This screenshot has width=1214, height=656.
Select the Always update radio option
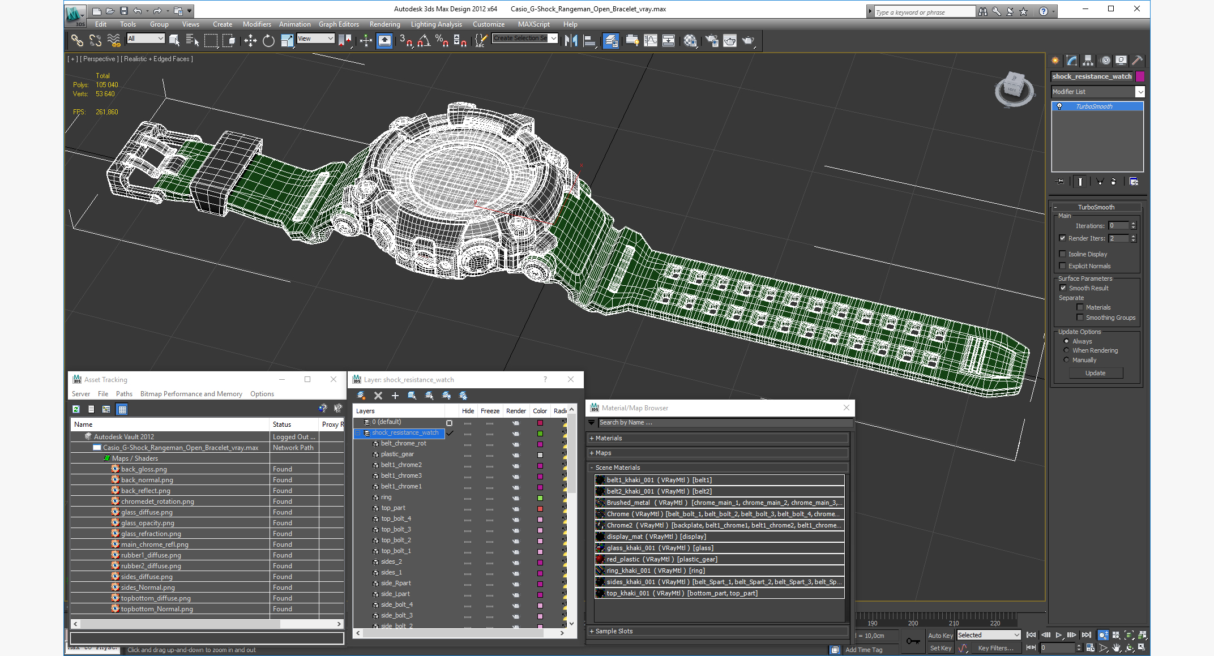click(x=1066, y=341)
